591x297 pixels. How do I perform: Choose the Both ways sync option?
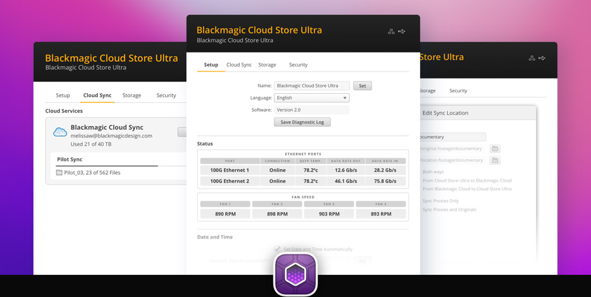point(433,171)
